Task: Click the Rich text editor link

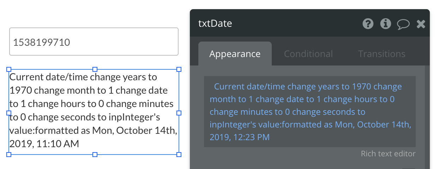Action: coord(388,154)
